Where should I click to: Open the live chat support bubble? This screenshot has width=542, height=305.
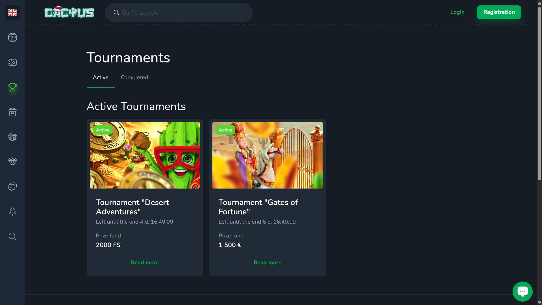click(x=523, y=291)
